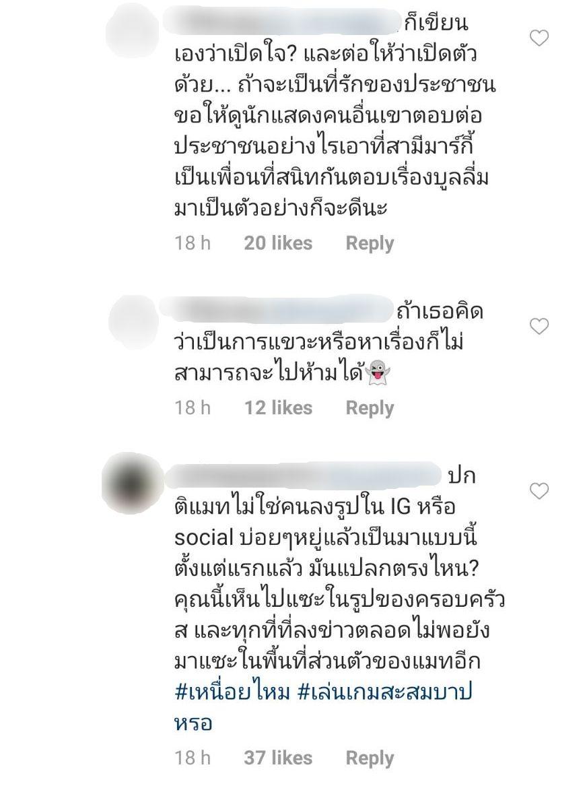Open the first commenter's profile picture
The height and width of the screenshot is (788, 585).
132,30
